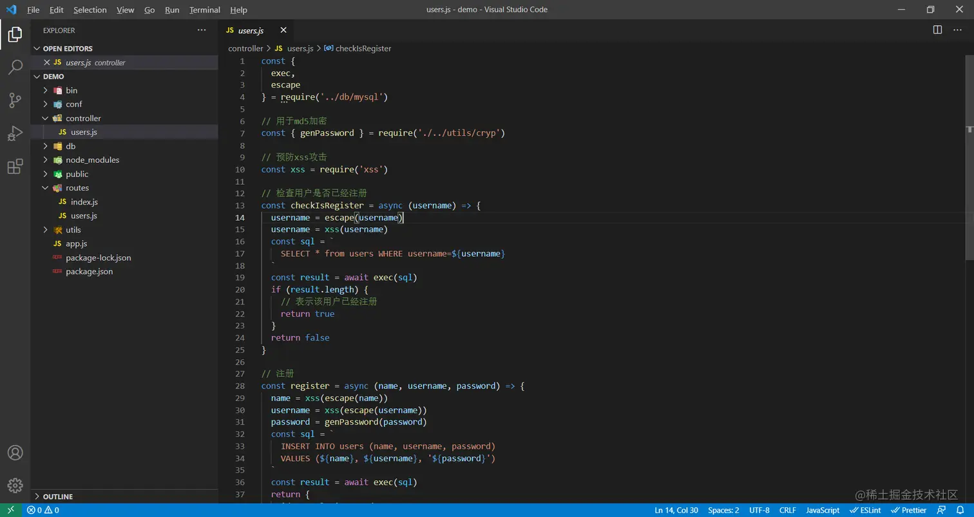
Task: Expand the OUTLINE section
Action: tap(57, 496)
